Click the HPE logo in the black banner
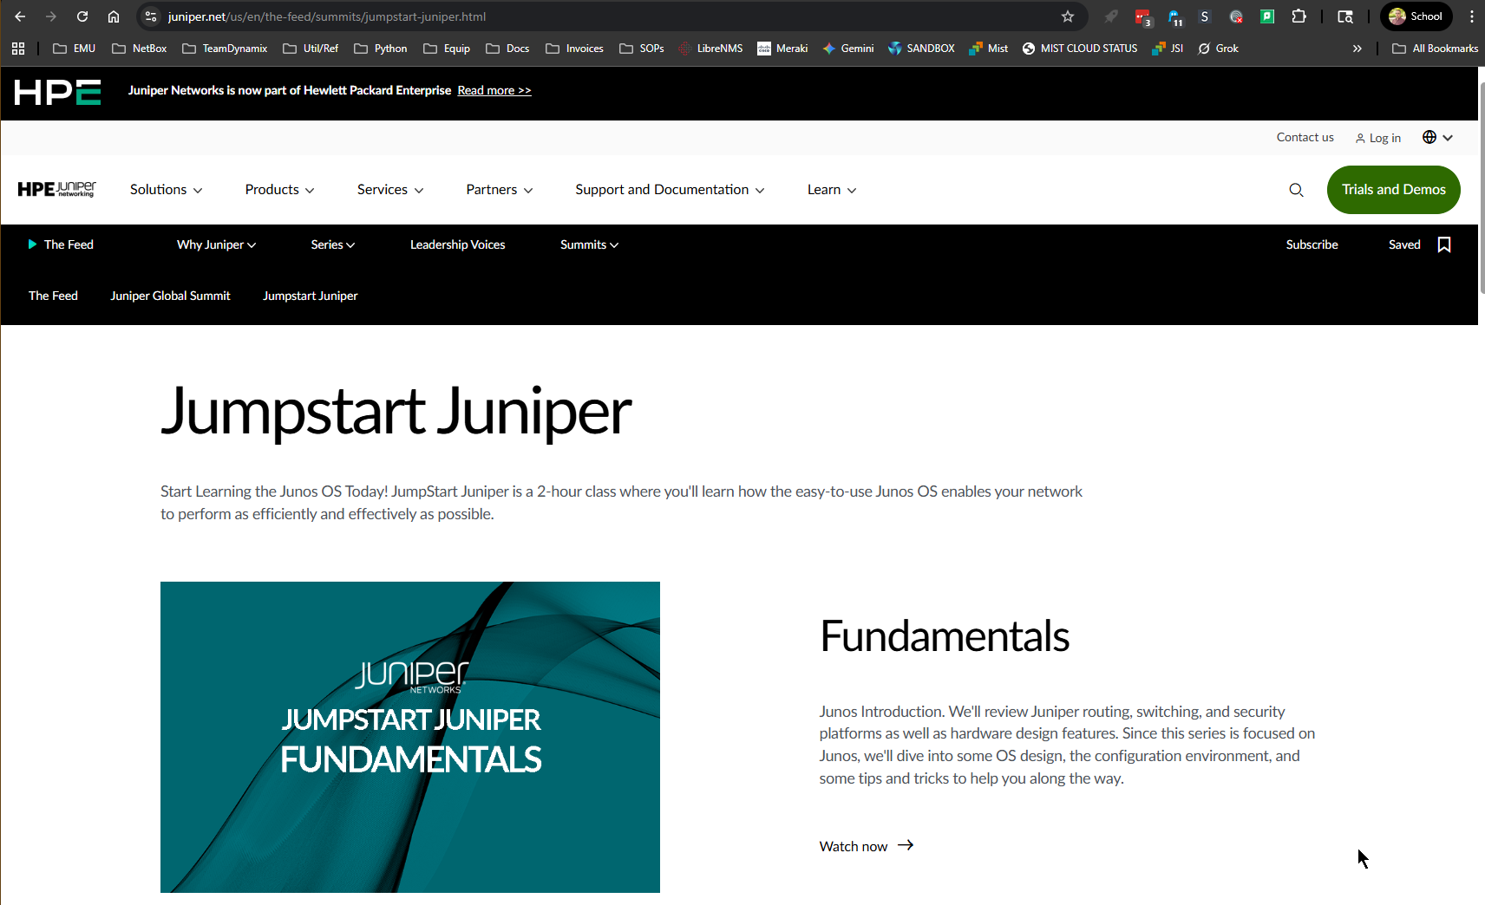The image size is (1485, 905). pos(57,92)
